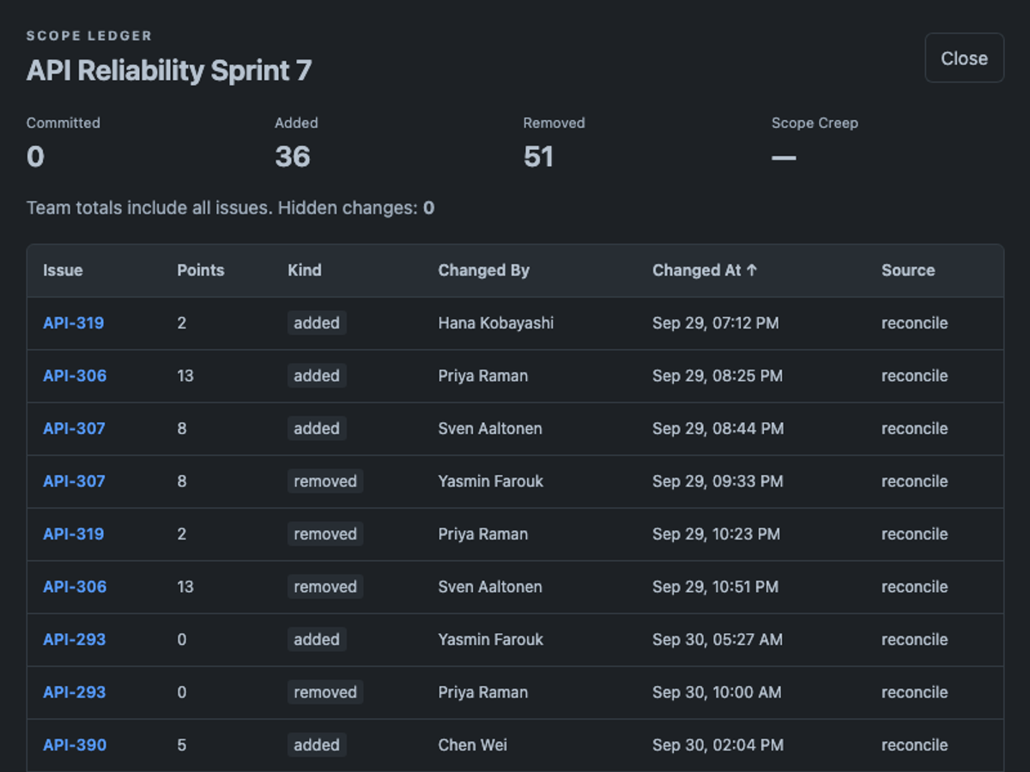
Task: Click the ascending sort arrow icon
Action: pyautogui.click(x=752, y=270)
